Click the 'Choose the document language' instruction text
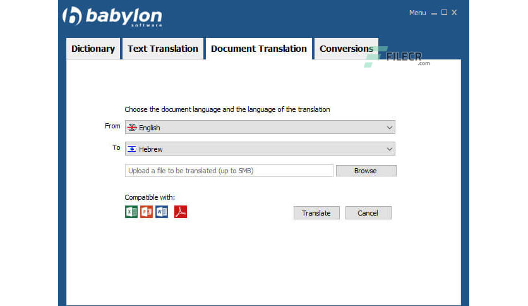 [x=227, y=109]
